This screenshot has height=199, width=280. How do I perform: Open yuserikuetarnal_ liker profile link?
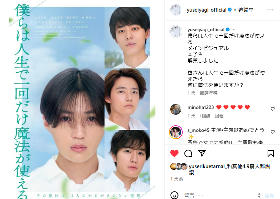pos(208,166)
